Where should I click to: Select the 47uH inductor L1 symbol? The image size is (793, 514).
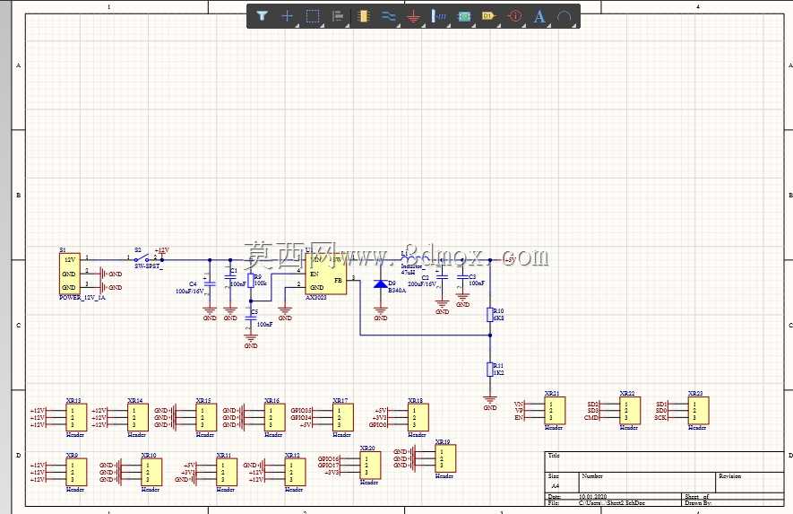pyautogui.click(x=415, y=259)
